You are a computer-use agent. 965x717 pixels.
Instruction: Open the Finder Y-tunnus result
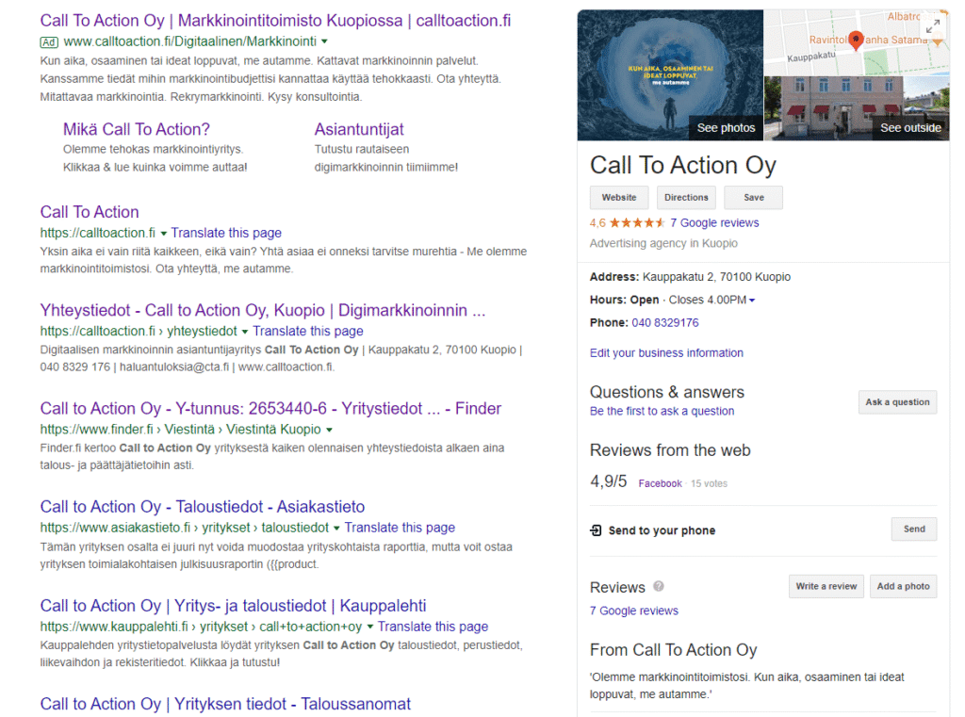click(x=270, y=409)
